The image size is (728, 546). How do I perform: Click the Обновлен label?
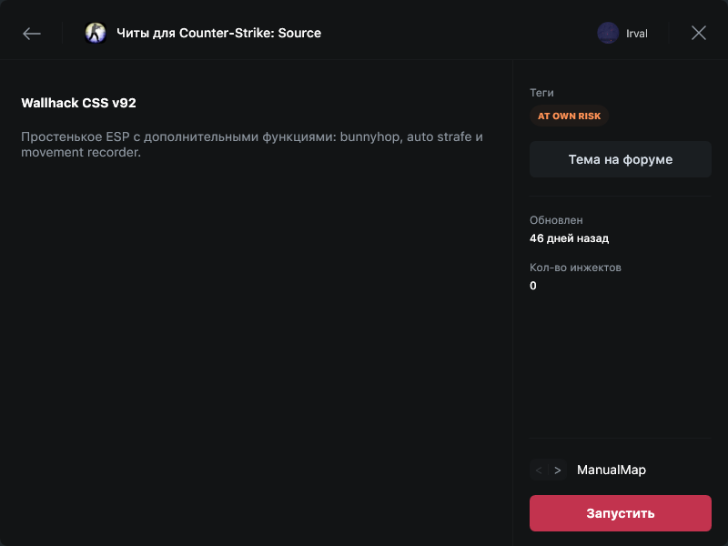point(556,220)
